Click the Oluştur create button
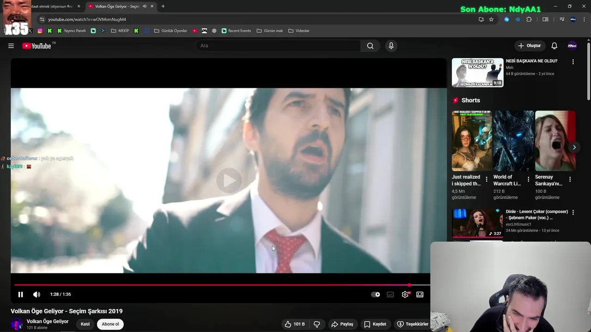Viewport: 591px width, 332px height. [x=529, y=46]
